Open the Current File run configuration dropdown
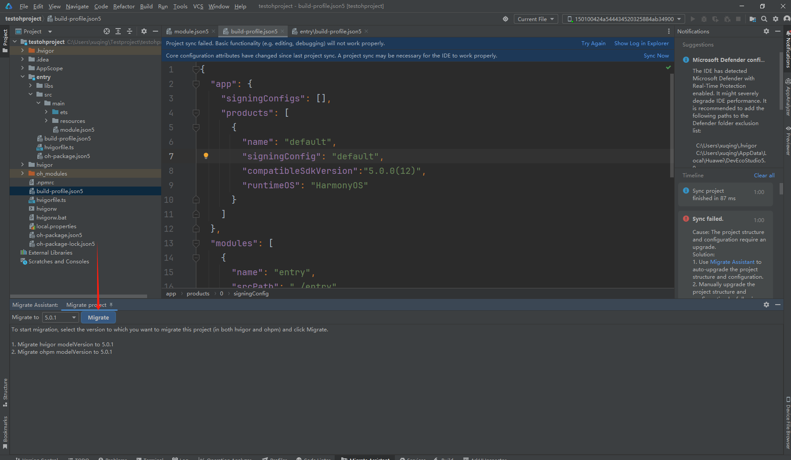Screen dimensions: 791x460 click(x=536, y=19)
